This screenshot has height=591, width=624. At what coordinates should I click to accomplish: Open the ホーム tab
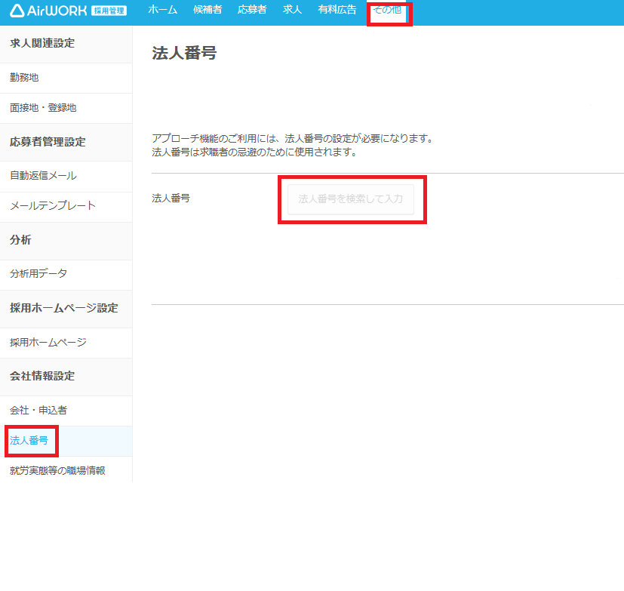tap(162, 10)
